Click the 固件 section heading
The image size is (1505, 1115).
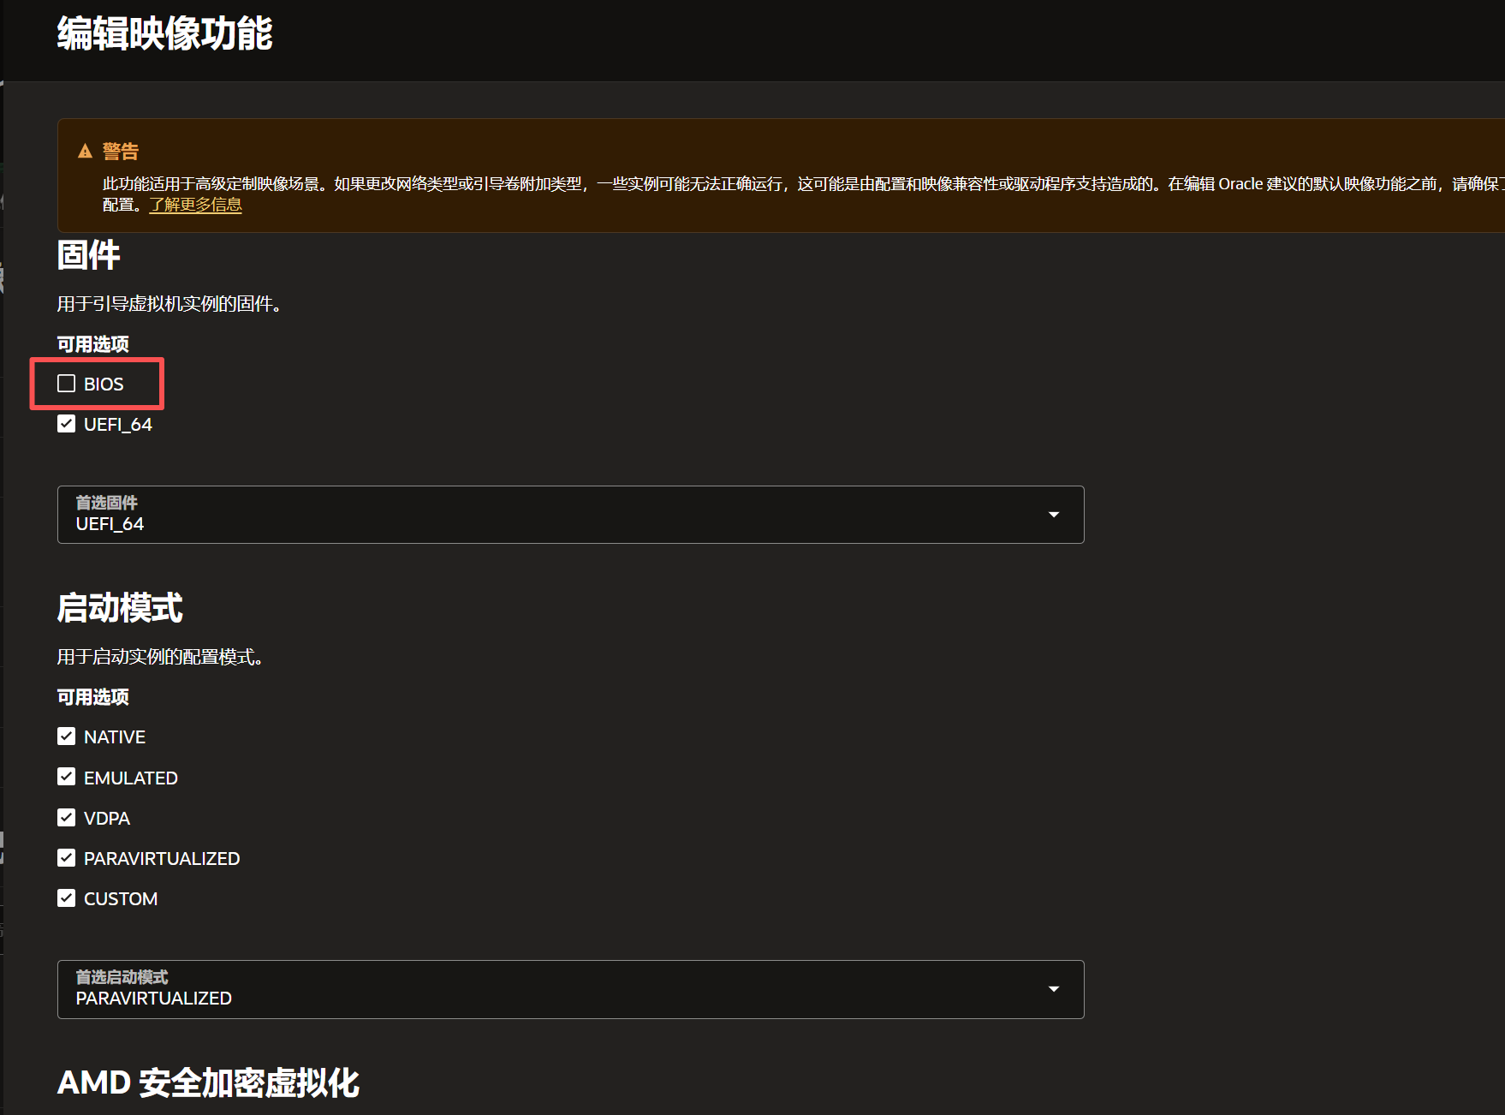(x=88, y=255)
